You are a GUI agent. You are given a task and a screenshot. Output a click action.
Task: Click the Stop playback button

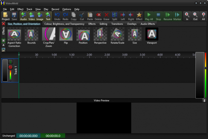158,16
